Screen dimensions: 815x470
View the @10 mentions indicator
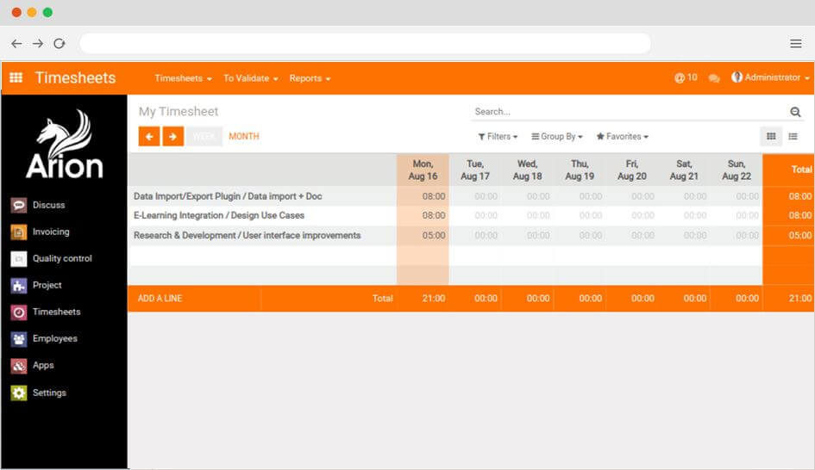(x=686, y=77)
